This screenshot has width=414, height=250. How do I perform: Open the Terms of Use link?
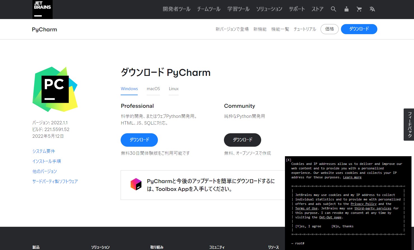pyautogui.click(x=306, y=208)
